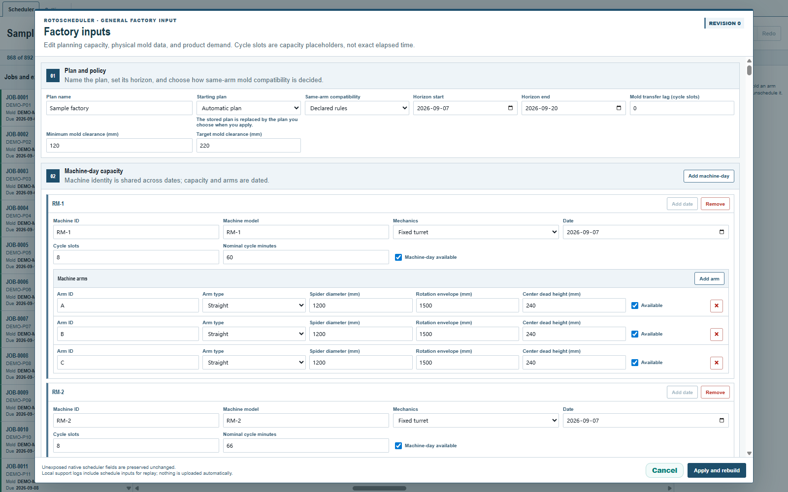
Task: Click the Add machine-day button
Action: pyautogui.click(x=709, y=176)
